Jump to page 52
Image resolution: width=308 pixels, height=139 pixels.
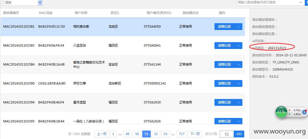pyautogui.click(x=156, y=134)
